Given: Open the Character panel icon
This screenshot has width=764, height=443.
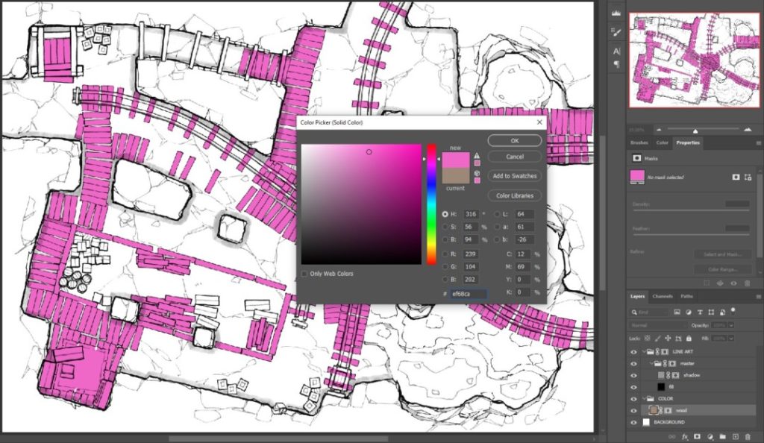Looking at the screenshot, I should click(616, 51).
